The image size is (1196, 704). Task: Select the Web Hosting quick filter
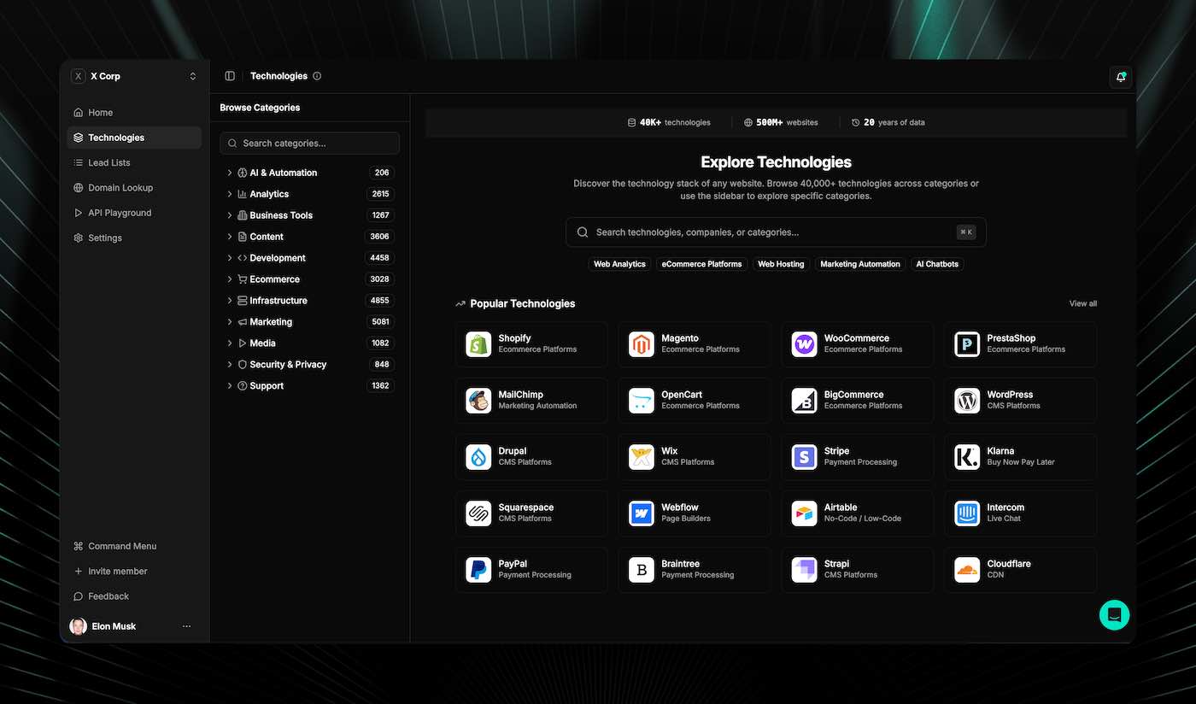781,264
